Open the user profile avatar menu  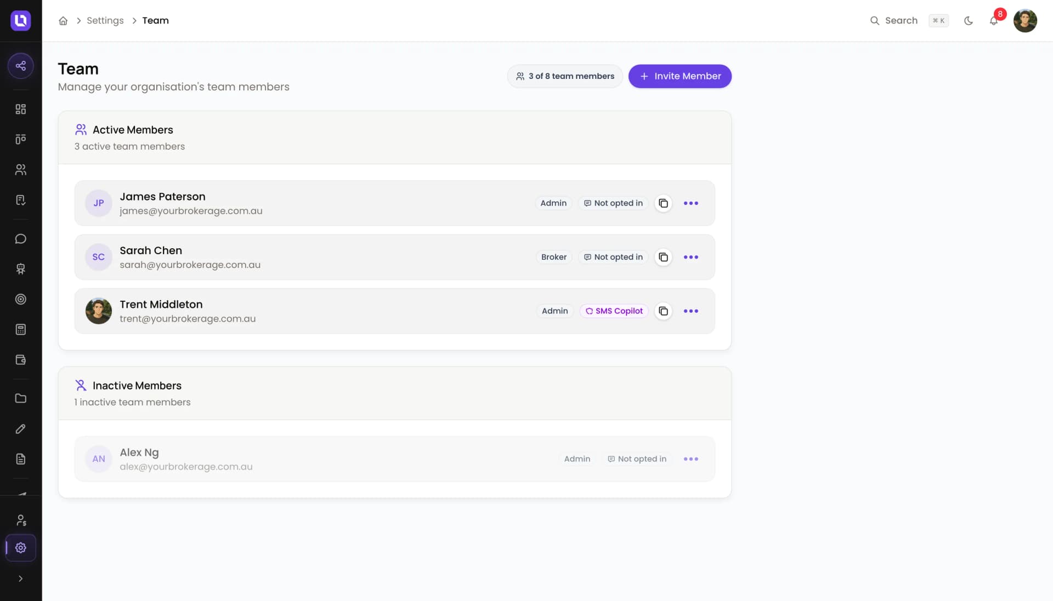pyautogui.click(x=1025, y=21)
